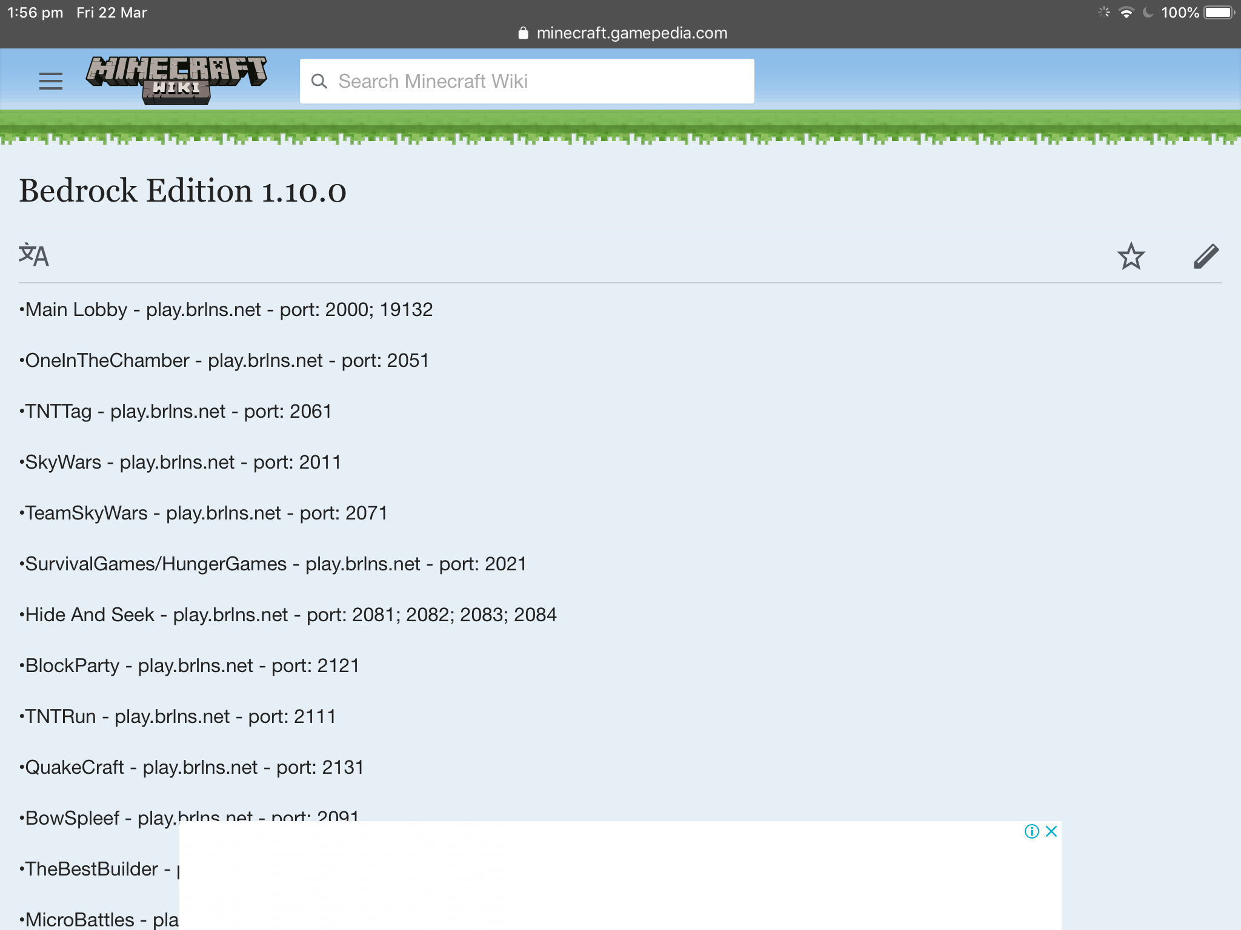Screen dimensions: 1241x930
Task: Tap the search magnifier icon
Action: 319,81
